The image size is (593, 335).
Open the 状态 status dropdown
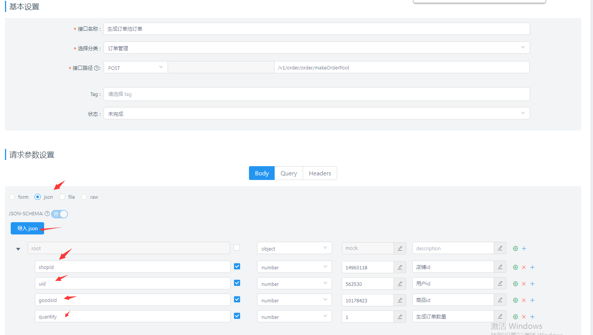tap(522, 113)
